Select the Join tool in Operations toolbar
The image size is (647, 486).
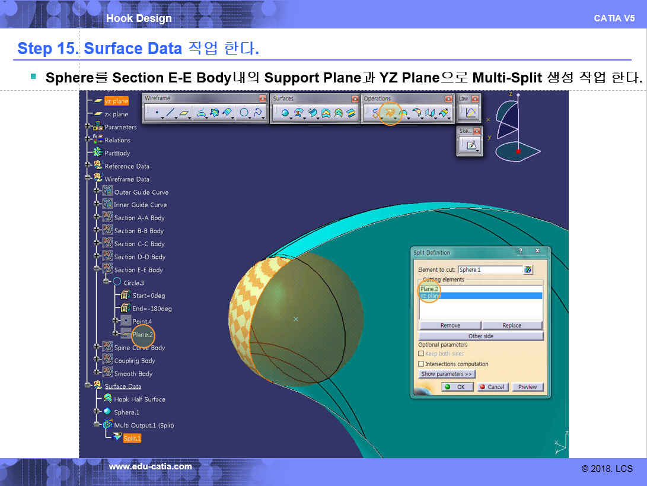(x=375, y=112)
